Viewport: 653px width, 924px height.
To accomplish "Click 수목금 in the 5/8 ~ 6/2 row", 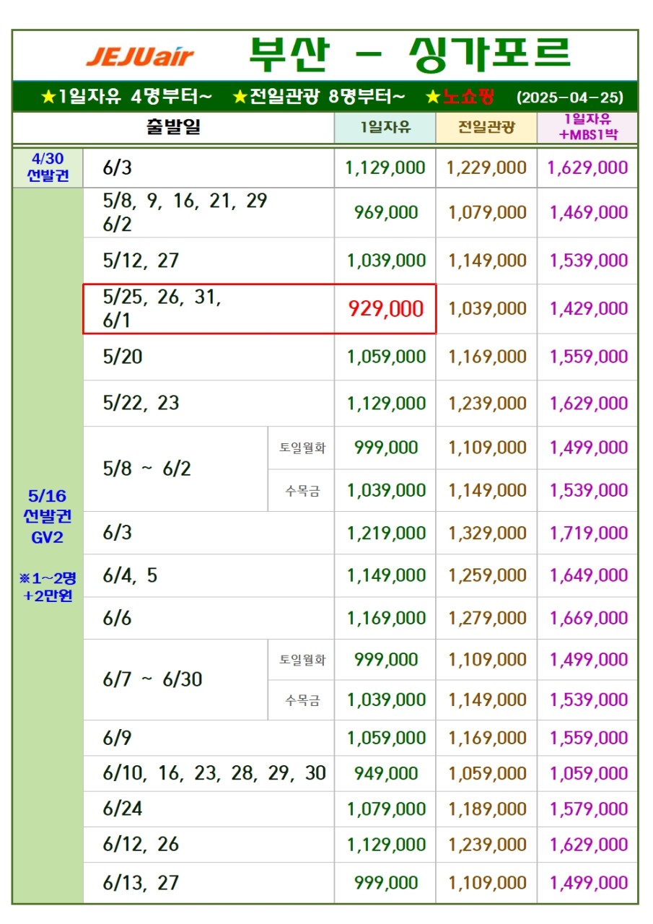I will [x=302, y=491].
